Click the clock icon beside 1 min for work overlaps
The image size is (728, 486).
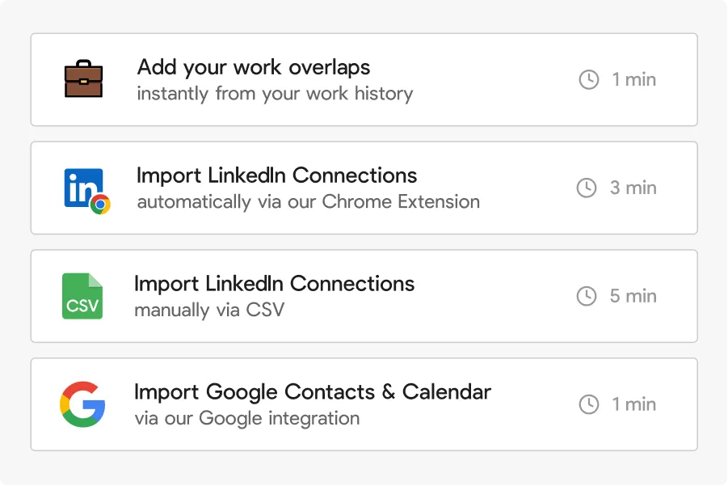pos(589,79)
